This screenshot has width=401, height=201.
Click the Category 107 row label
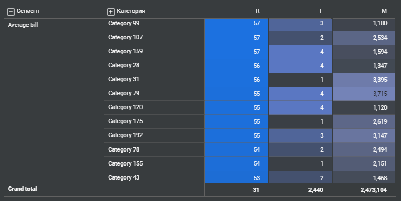click(x=125, y=38)
